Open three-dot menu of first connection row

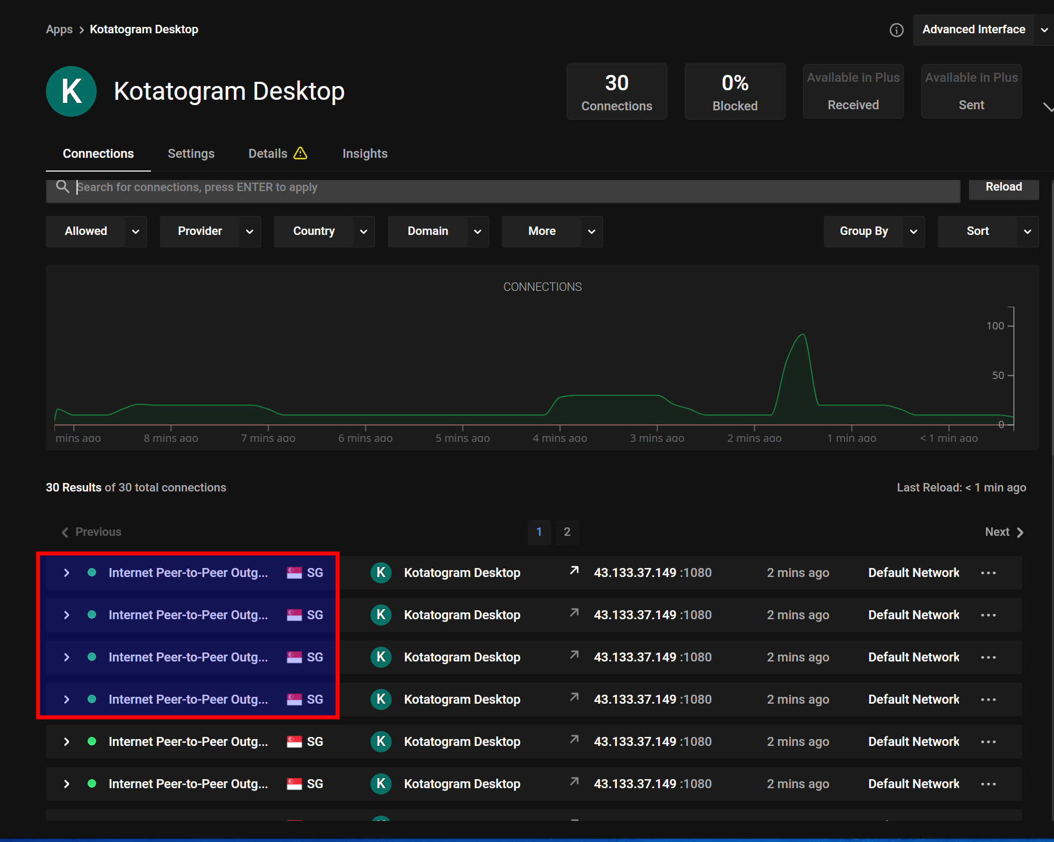click(988, 573)
